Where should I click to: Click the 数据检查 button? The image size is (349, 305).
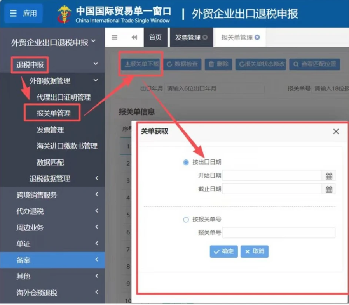[x=183, y=64]
